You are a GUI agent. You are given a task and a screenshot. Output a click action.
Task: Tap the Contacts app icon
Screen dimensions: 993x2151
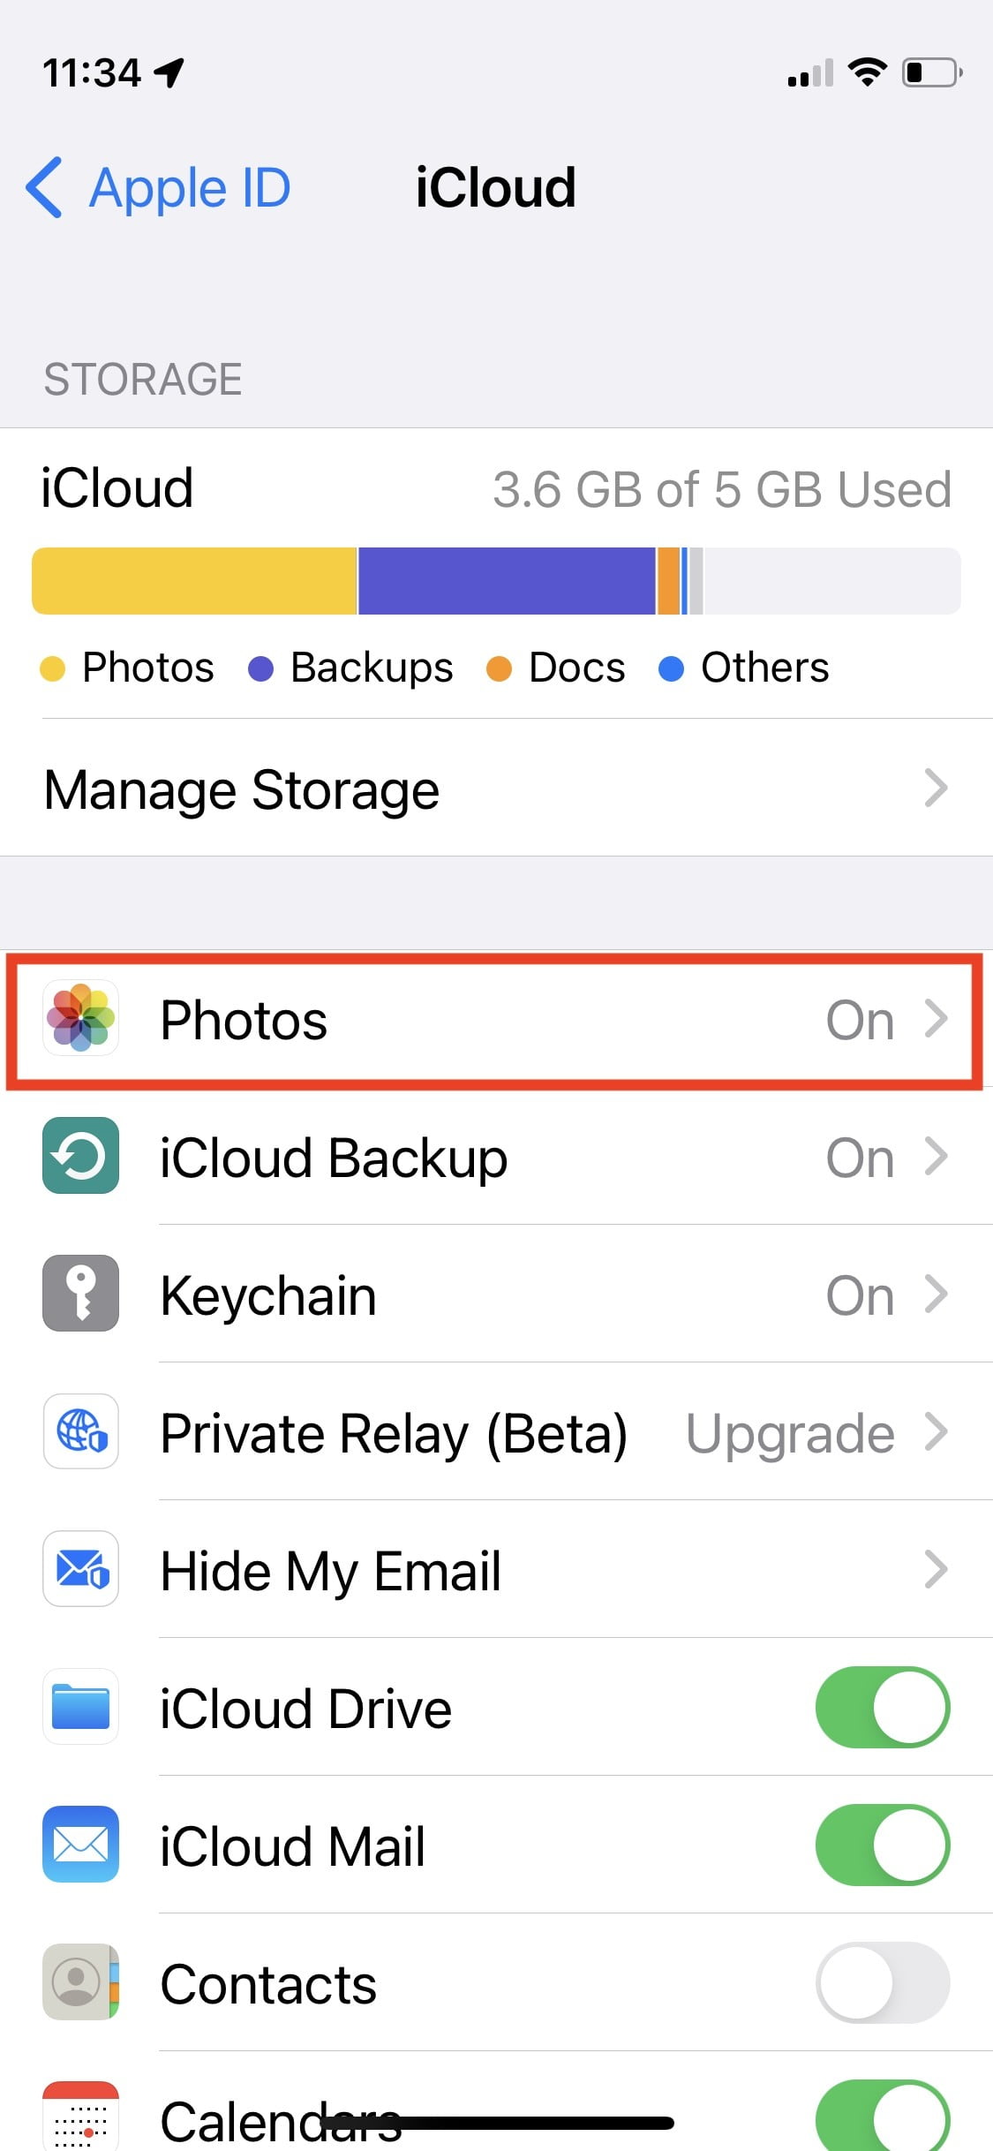point(80,1982)
